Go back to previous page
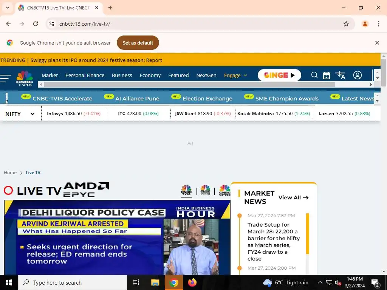Image resolution: width=387 pixels, height=290 pixels. [x=8, y=24]
